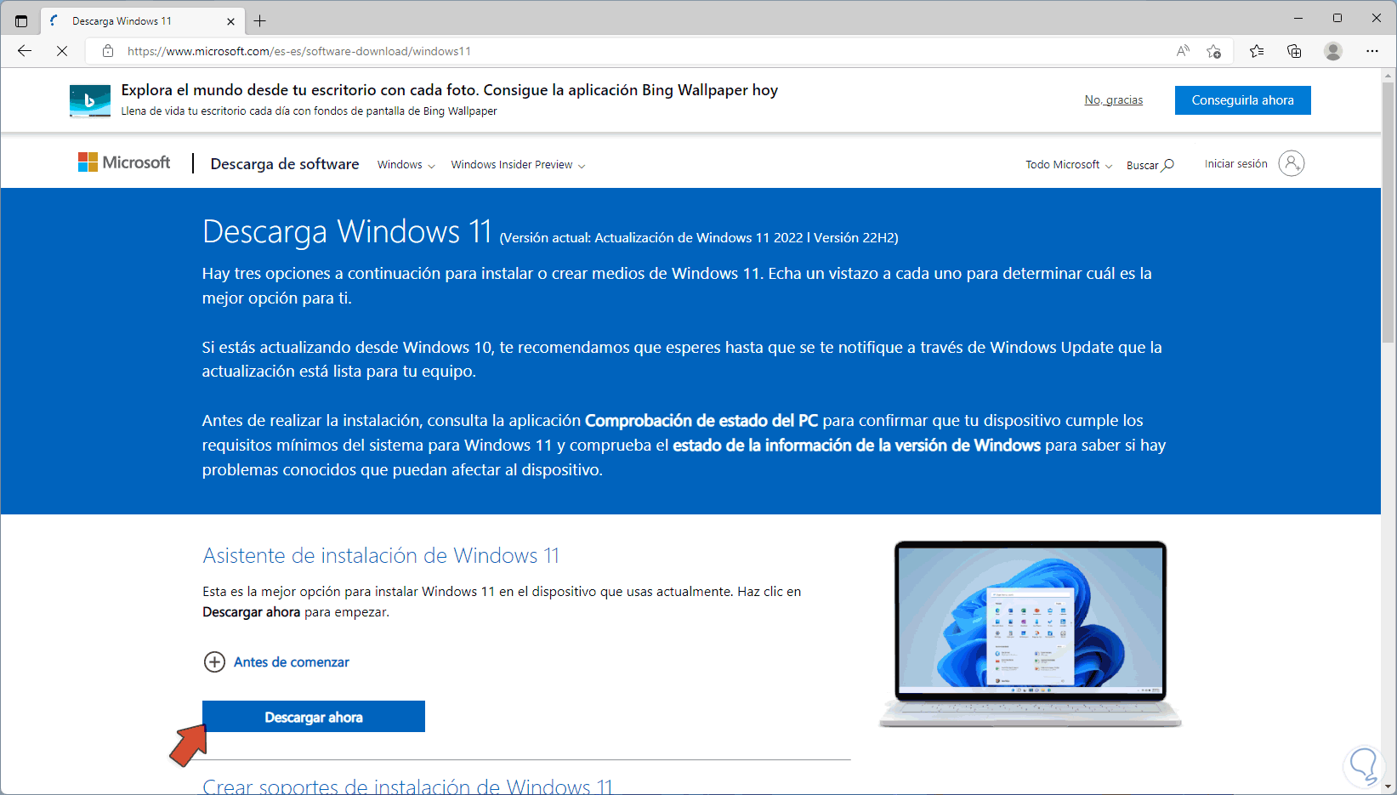Viewport: 1397px width, 795px height.
Task: Open Buscar search on the Microsoft header
Action: (x=1150, y=165)
